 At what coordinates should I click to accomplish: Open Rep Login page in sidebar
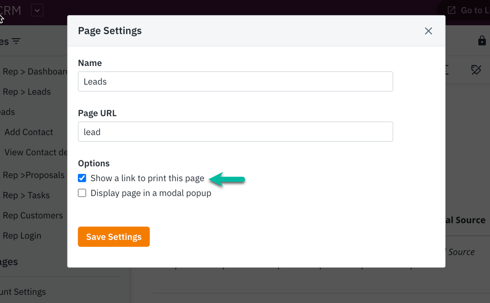point(22,236)
